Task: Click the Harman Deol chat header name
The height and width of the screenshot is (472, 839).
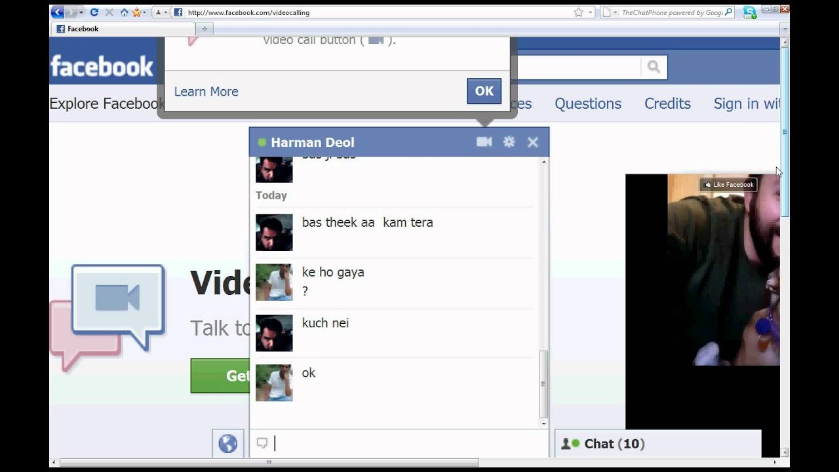Action: click(312, 142)
